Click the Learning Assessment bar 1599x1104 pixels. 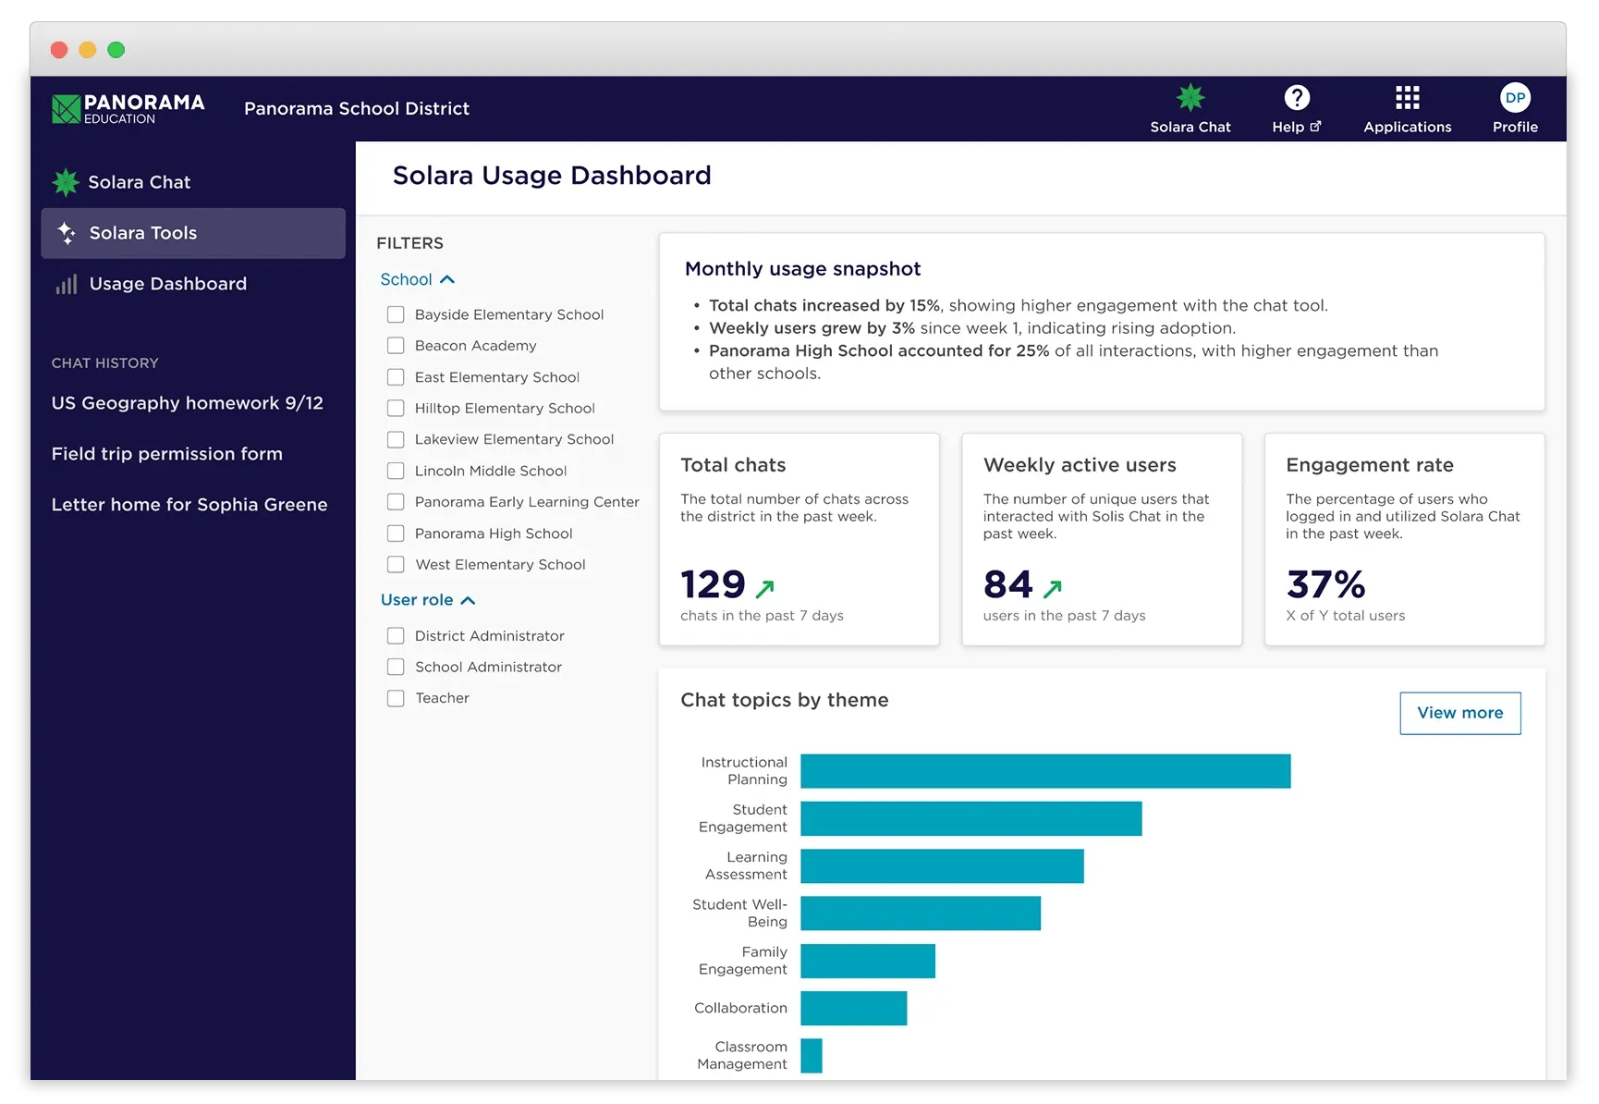942,865
